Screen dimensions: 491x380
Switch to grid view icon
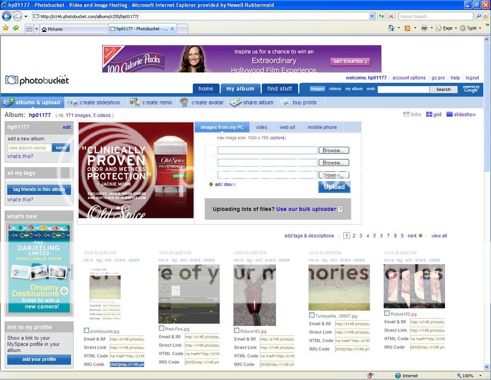pyautogui.click(x=429, y=114)
